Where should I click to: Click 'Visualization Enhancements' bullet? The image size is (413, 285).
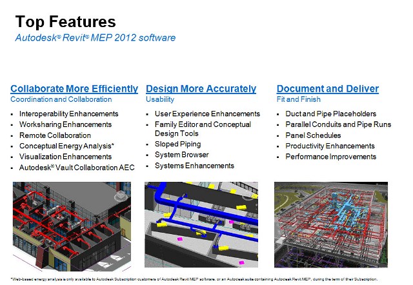click(65, 157)
